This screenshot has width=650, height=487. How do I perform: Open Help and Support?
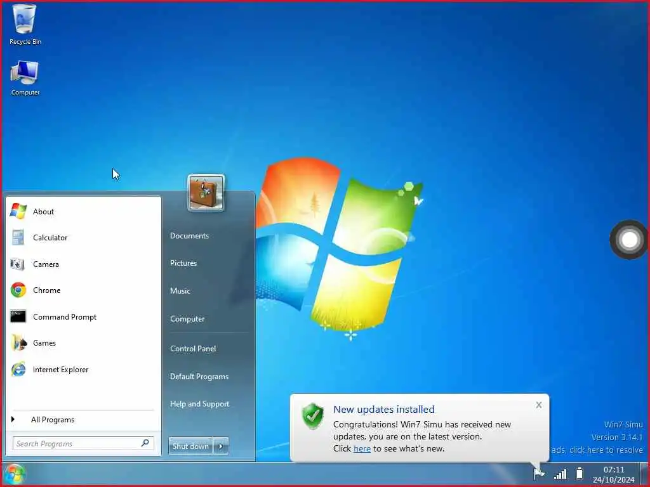click(x=199, y=404)
